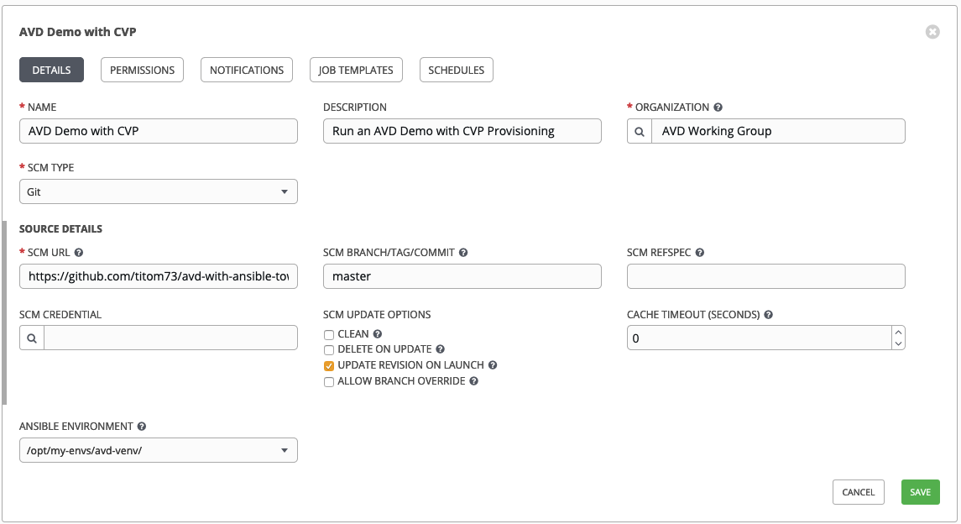Click the Save button
This screenshot has width=961, height=524.
point(920,492)
